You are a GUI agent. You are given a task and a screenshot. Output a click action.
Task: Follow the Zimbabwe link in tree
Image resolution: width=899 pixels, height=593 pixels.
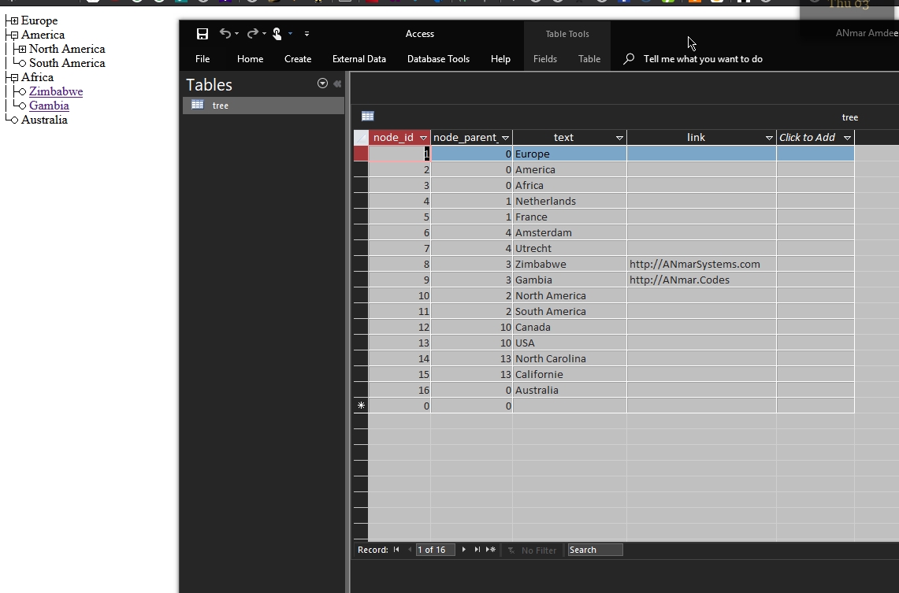(x=56, y=91)
